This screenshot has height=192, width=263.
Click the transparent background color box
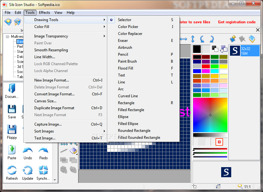pos(206,49)
